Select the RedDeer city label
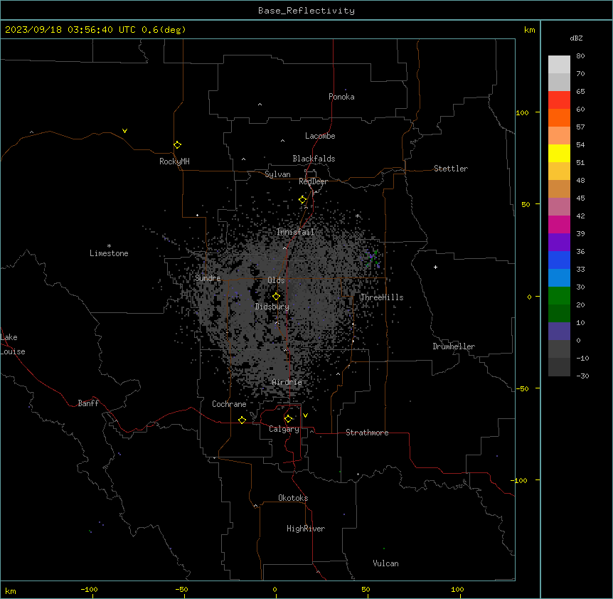 [313, 181]
